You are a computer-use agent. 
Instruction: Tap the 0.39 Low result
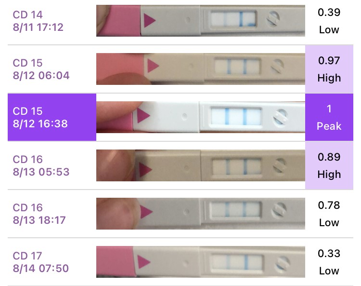click(x=329, y=21)
